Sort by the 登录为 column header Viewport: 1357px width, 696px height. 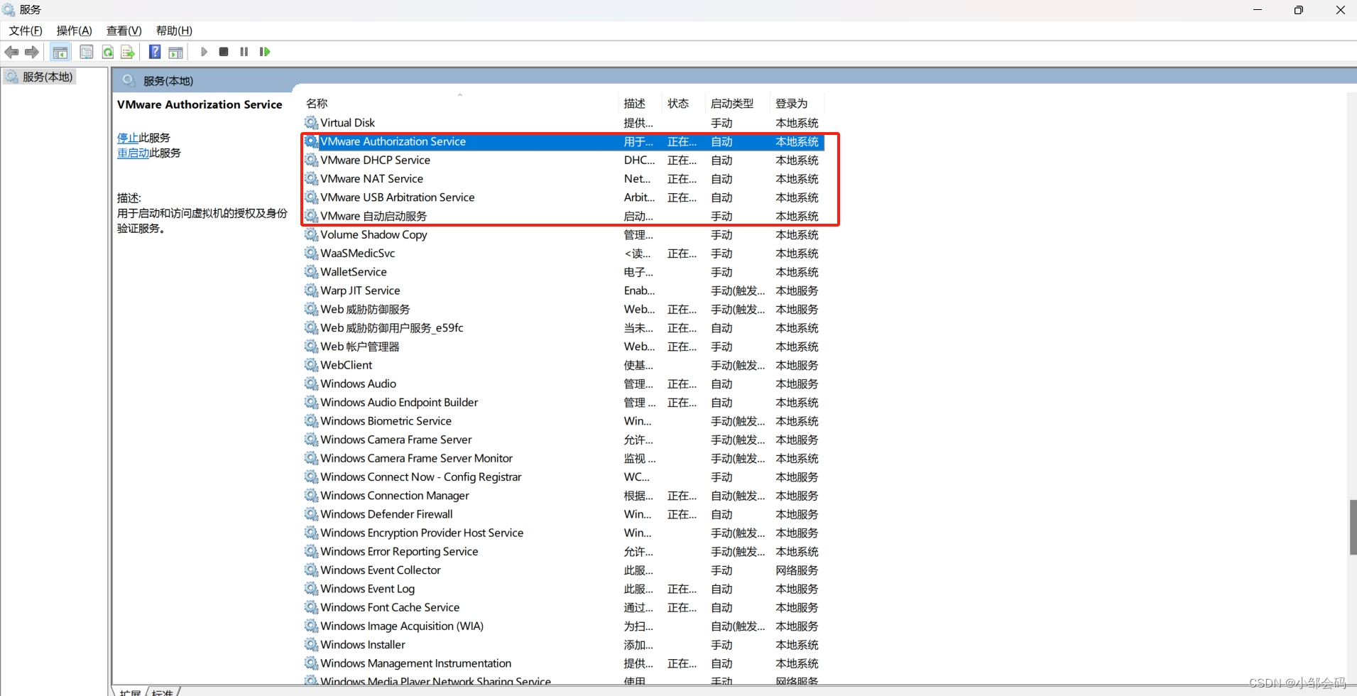(x=797, y=104)
